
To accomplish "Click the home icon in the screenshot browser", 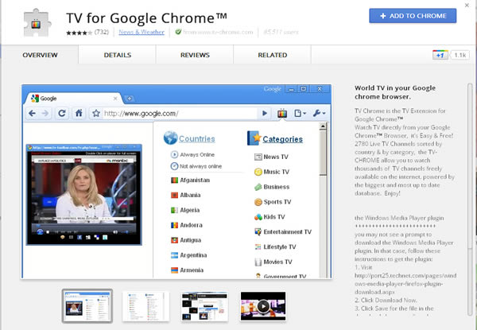I will (x=79, y=114).
